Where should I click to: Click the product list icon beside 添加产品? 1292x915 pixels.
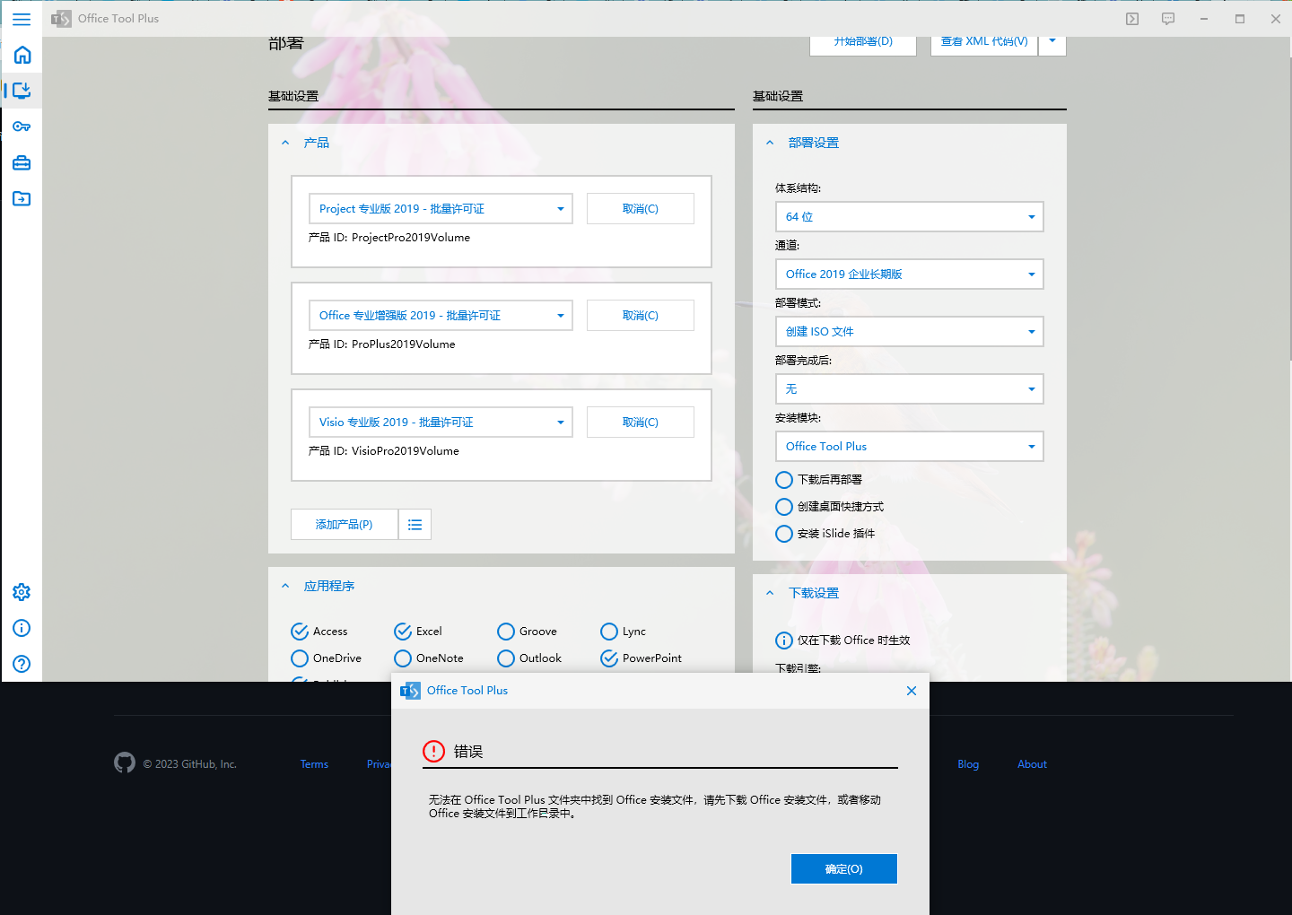415,524
